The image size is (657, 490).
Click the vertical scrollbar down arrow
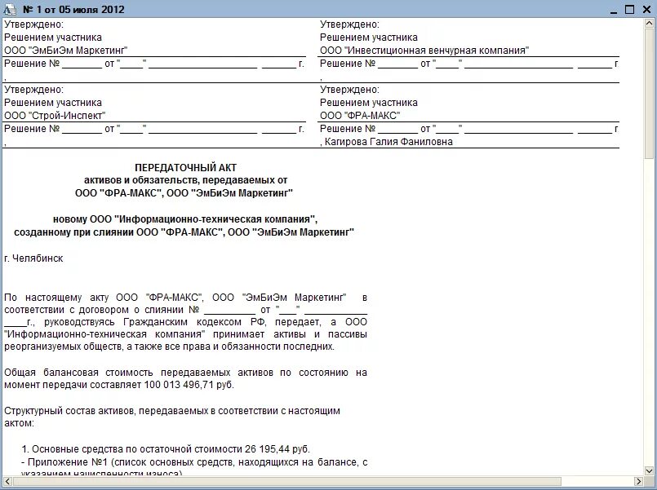(649, 470)
